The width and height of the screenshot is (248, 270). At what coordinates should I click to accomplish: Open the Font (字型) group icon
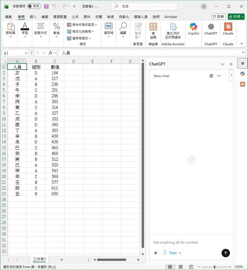pyautogui.click(x=25, y=26)
